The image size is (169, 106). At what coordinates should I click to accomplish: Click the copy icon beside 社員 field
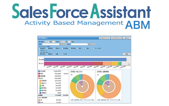pos(92,44)
